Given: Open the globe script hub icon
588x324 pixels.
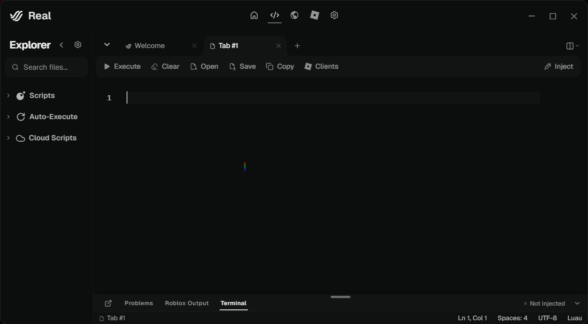Looking at the screenshot, I should (294, 15).
